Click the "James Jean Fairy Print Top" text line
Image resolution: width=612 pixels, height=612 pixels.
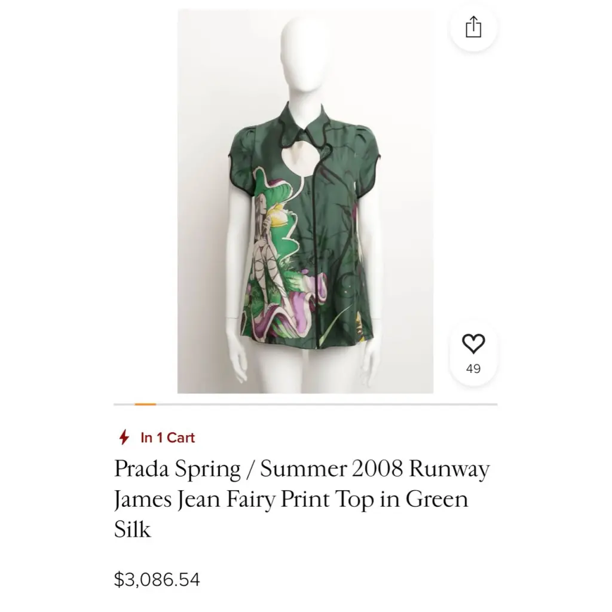pyautogui.click(x=258, y=500)
